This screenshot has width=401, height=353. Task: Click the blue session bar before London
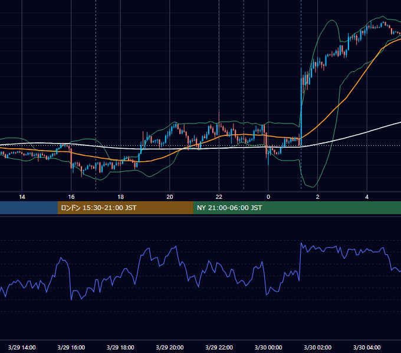point(29,208)
